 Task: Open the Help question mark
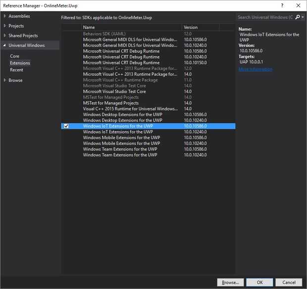point(282,5)
